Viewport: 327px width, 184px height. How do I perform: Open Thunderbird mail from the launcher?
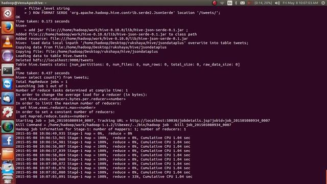point(8,98)
